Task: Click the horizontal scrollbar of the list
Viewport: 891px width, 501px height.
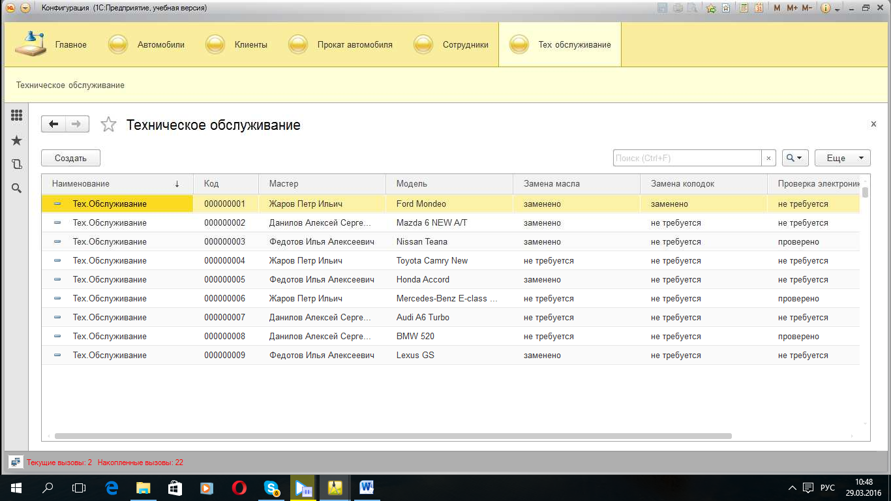Action: coord(393,436)
